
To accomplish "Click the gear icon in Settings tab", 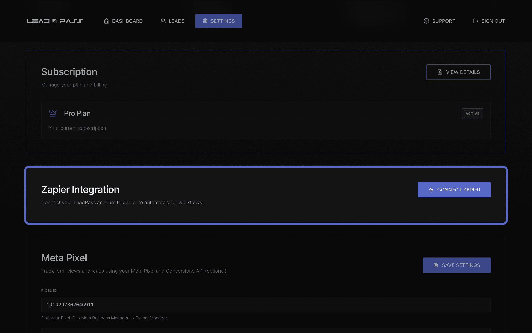I will tap(205, 21).
